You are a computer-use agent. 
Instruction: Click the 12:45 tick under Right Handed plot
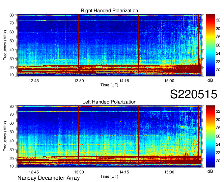pos(34,81)
